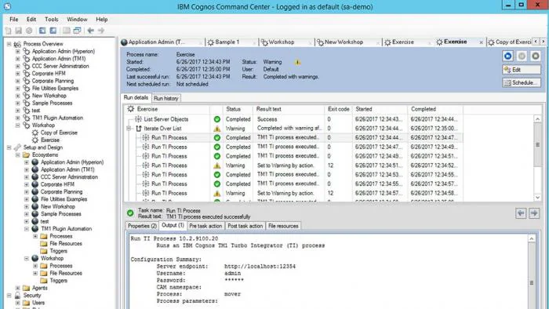Click green check icon of List Server Objects
The height and width of the screenshot is (309, 549).
tap(217, 119)
